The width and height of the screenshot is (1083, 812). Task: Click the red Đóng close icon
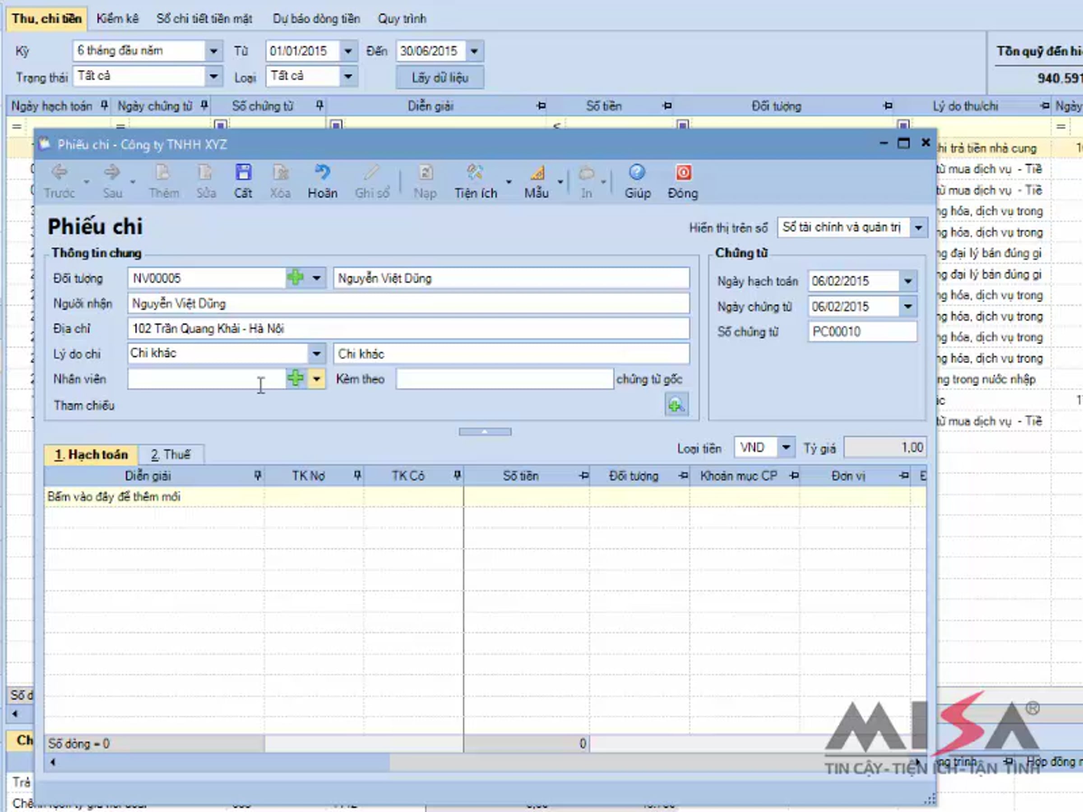pos(683,173)
